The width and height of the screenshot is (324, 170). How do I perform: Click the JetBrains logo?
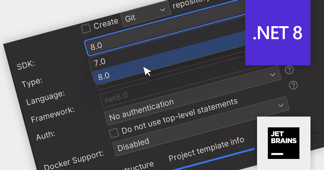283,143
